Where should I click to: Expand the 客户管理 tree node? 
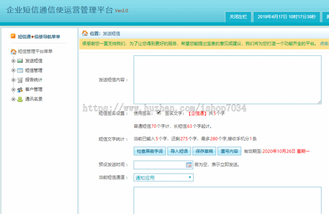point(13,89)
